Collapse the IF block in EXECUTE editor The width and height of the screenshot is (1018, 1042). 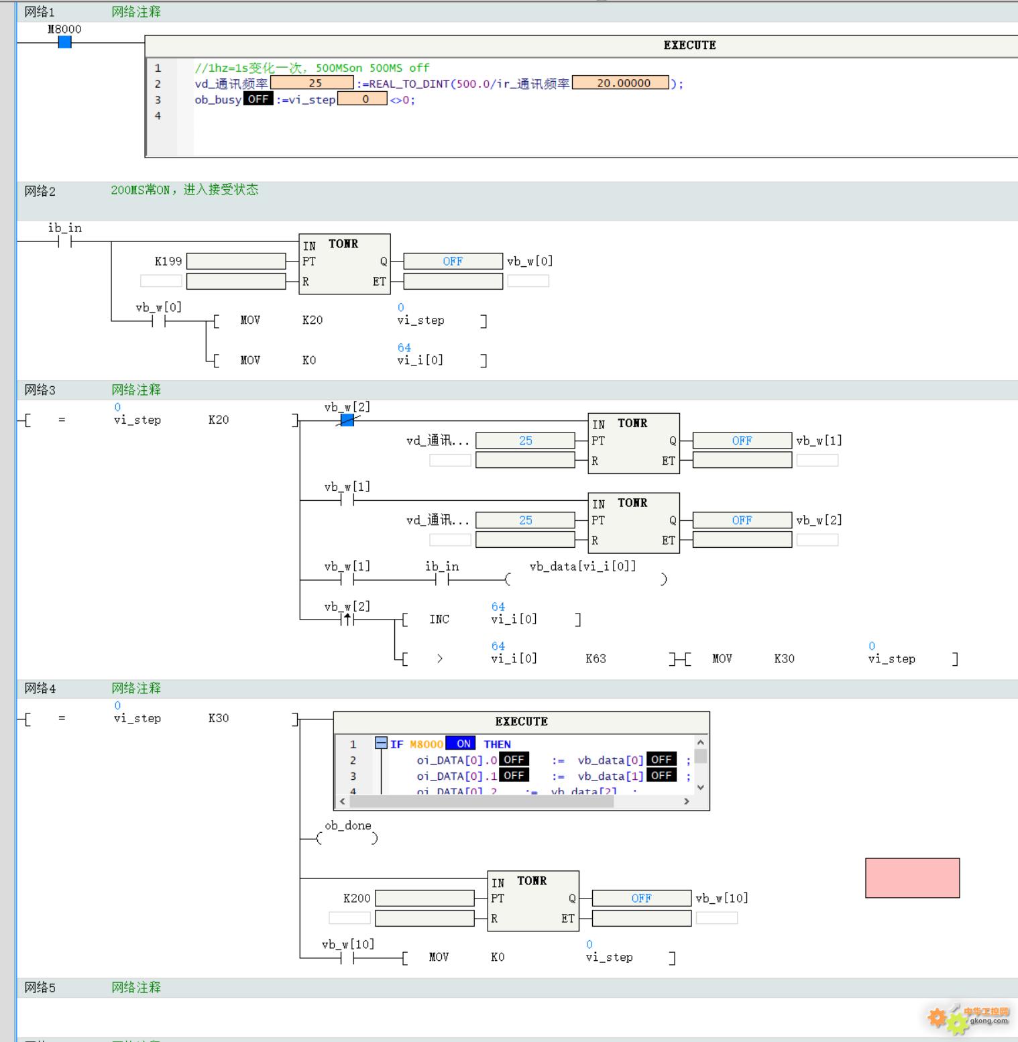click(381, 743)
